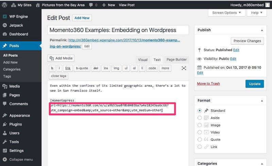Open Tags submenu item

click(x=7, y=76)
